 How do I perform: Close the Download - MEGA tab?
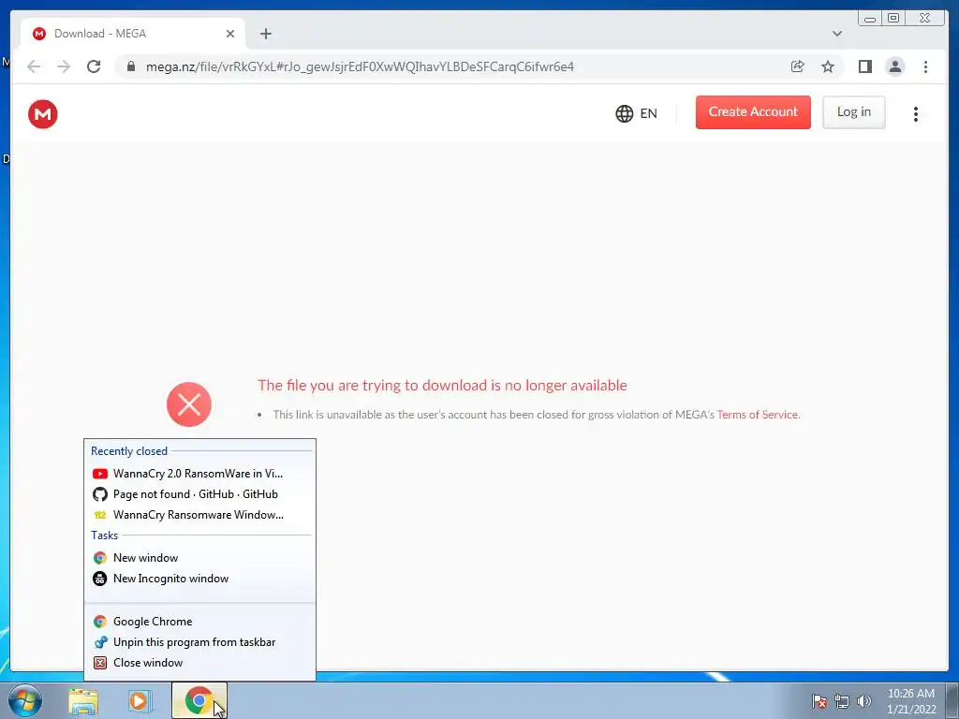230,34
